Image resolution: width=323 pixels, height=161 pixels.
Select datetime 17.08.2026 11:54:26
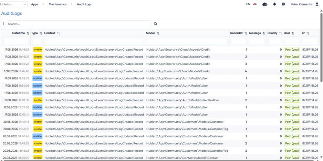pyautogui.click(x=17, y=85)
